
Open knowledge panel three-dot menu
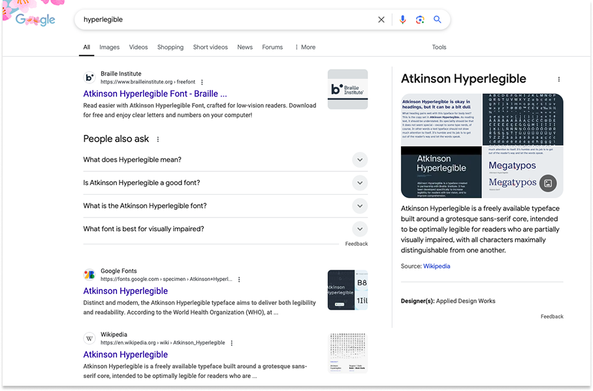pos(558,80)
